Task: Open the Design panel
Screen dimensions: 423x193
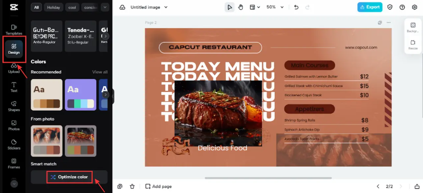Action: point(14,49)
